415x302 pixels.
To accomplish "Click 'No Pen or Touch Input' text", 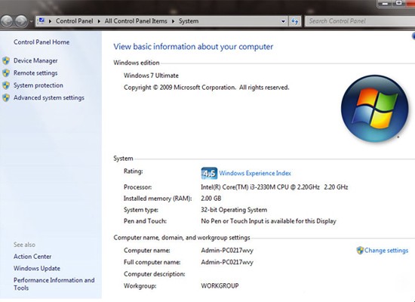I will pyautogui.click(x=269, y=221).
